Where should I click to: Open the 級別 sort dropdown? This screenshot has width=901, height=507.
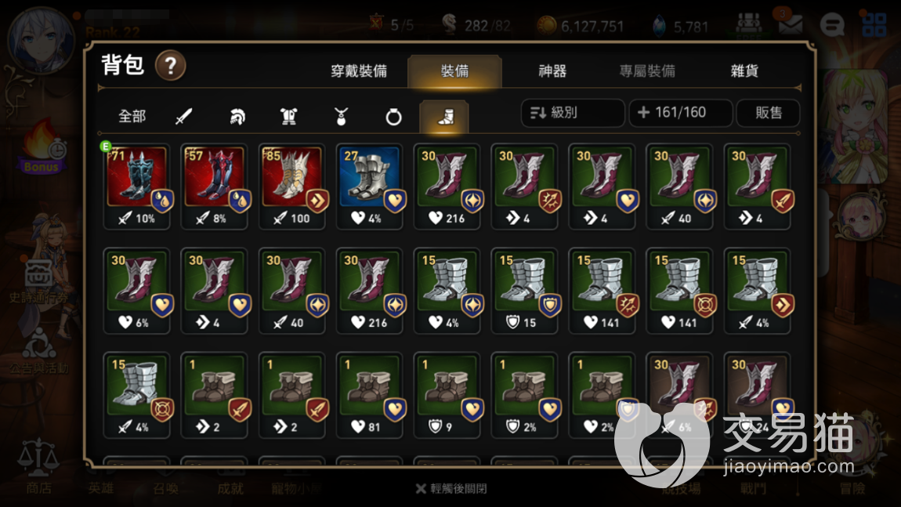pyautogui.click(x=572, y=113)
